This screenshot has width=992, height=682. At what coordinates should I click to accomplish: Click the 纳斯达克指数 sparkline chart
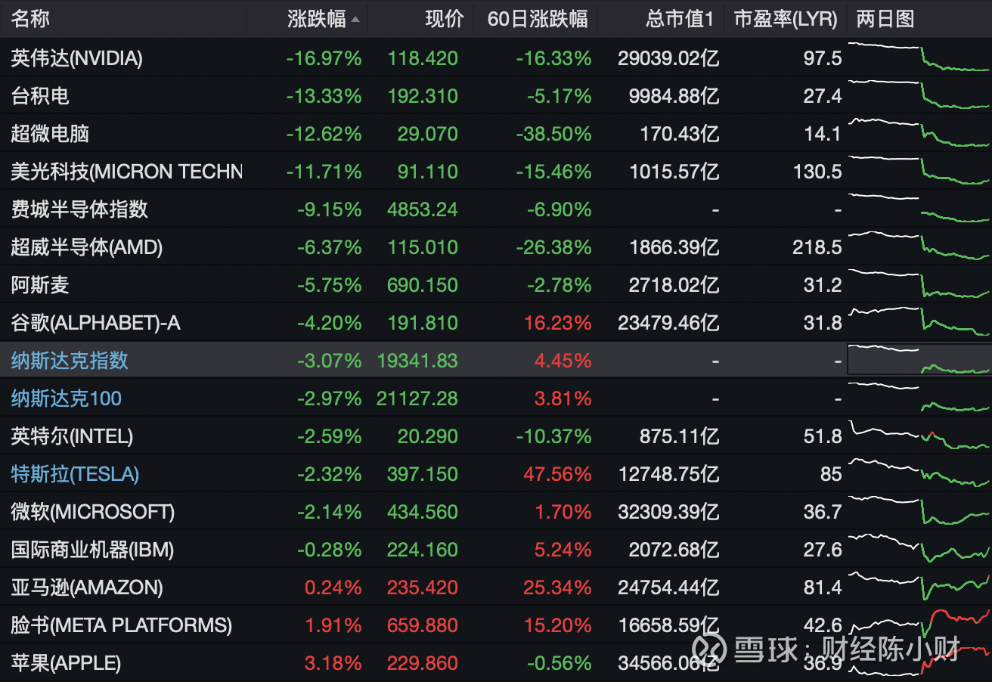point(919,361)
